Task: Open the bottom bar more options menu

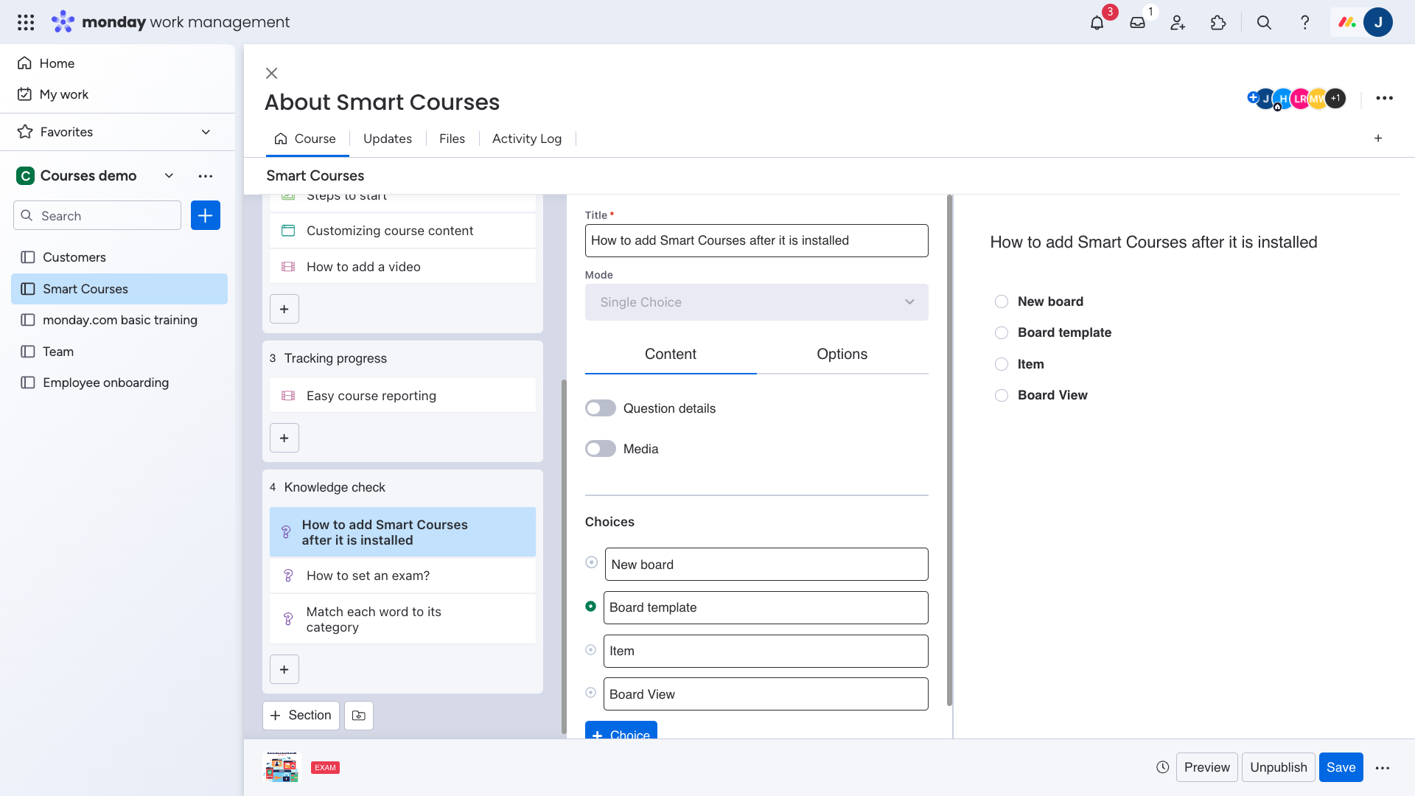Action: pyautogui.click(x=1383, y=767)
